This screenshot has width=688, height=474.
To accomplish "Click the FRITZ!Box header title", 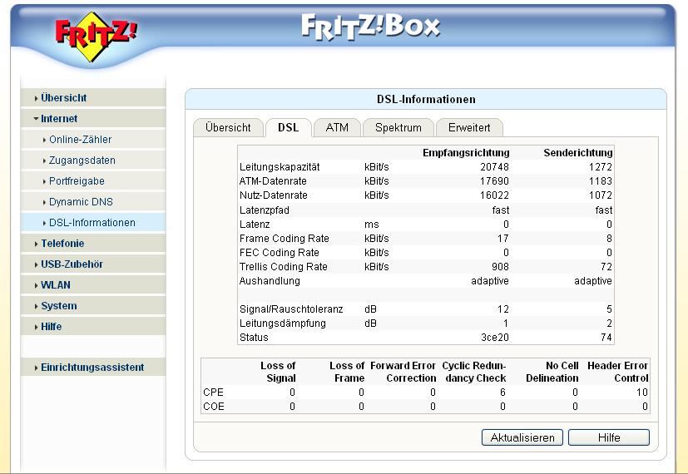I will tap(370, 27).
